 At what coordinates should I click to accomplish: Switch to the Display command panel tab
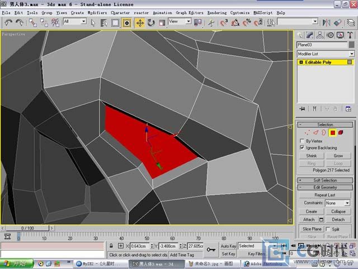pyautogui.click(x=340, y=35)
